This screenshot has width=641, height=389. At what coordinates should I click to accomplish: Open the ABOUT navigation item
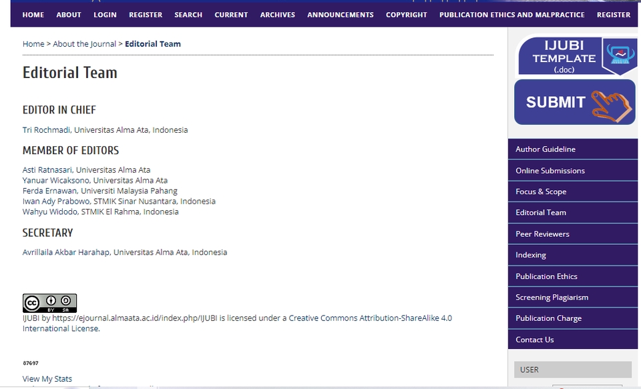pyautogui.click(x=69, y=15)
